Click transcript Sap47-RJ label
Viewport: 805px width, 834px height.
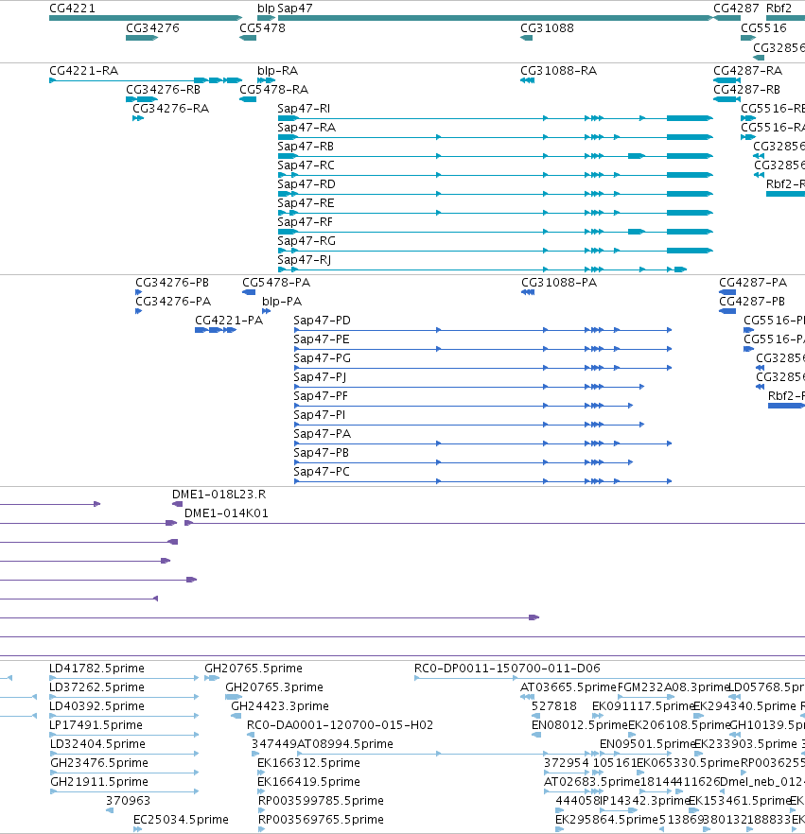point(305,260)
